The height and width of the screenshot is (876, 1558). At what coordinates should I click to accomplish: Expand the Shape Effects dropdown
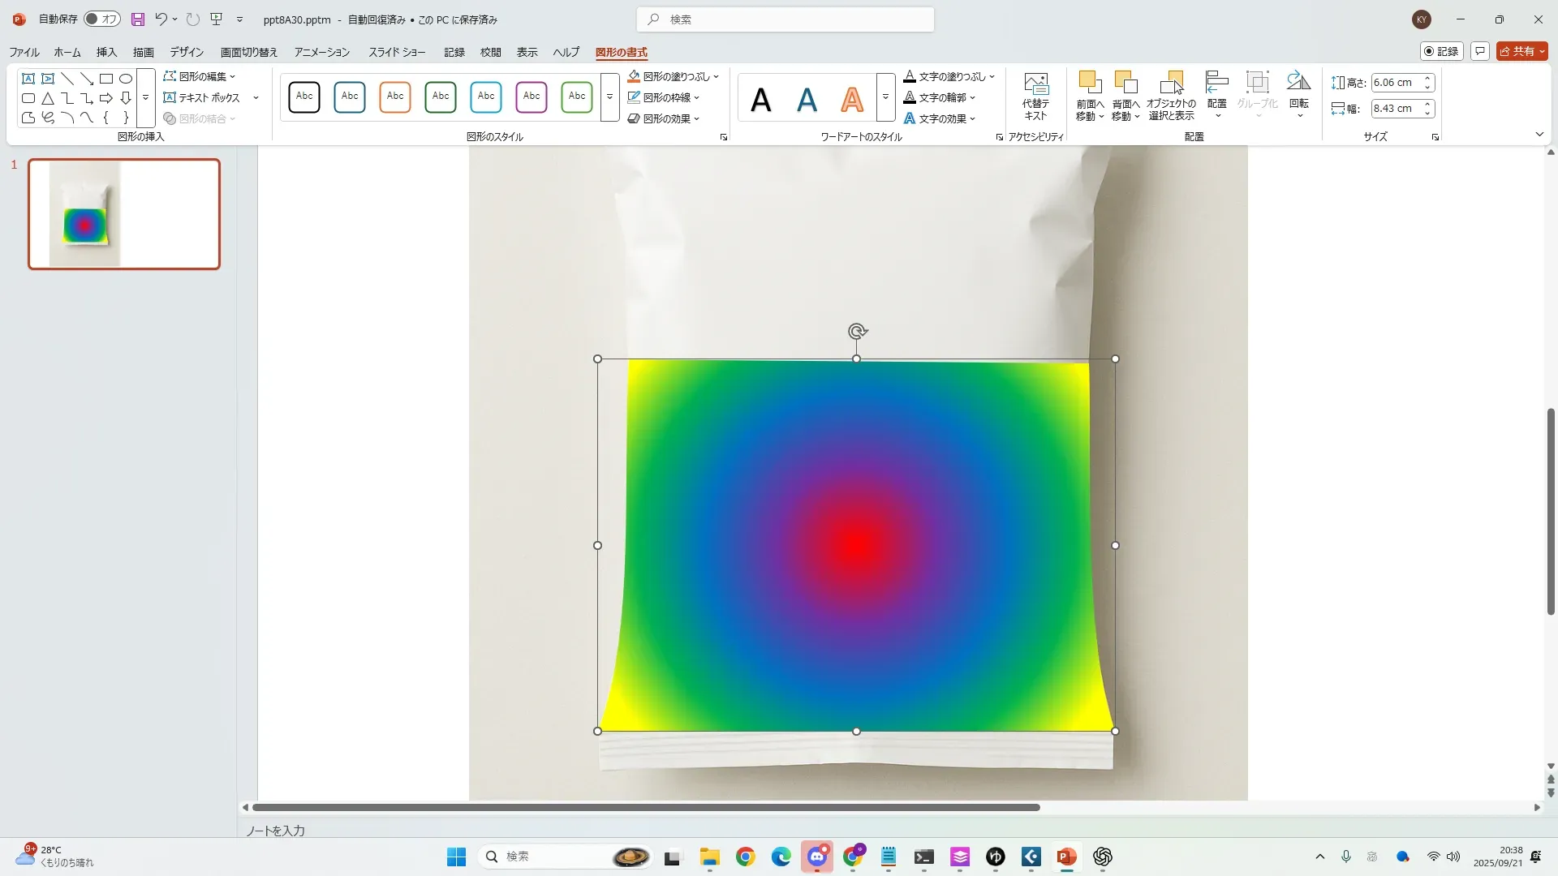pos(696,118)
